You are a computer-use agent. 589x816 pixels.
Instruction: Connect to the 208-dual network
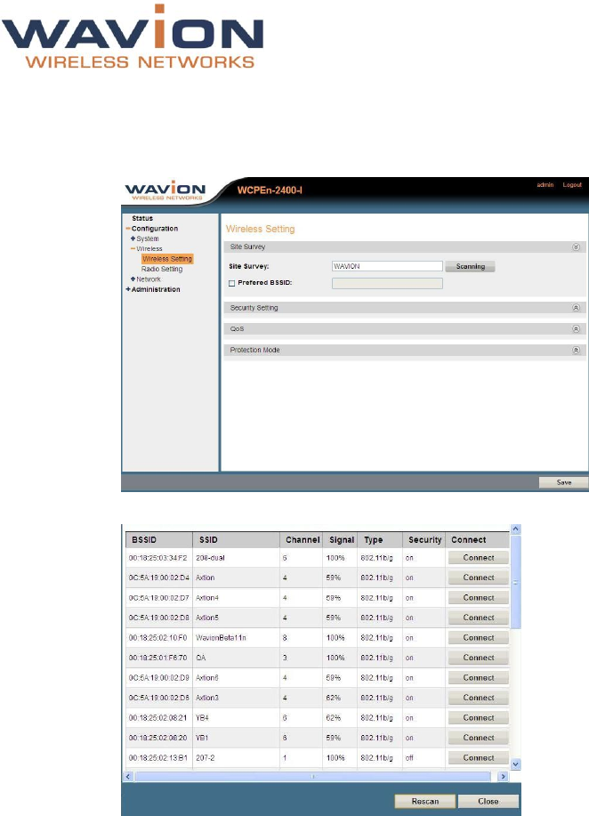coord(479,558)
